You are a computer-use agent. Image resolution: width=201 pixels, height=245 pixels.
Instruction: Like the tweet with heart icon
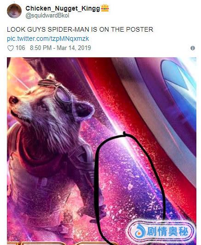pyautogui.click(x=11, y=48)
